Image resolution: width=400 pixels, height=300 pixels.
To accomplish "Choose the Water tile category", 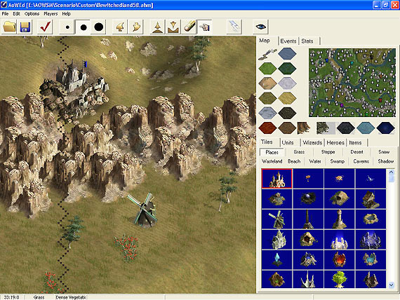I will coord(315,161).
